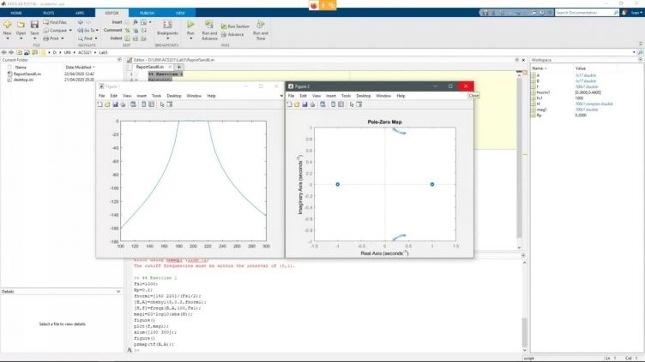Open the Print dropdown
The height and width of the screenshot is (362, 645).
(x=63, y=39)
